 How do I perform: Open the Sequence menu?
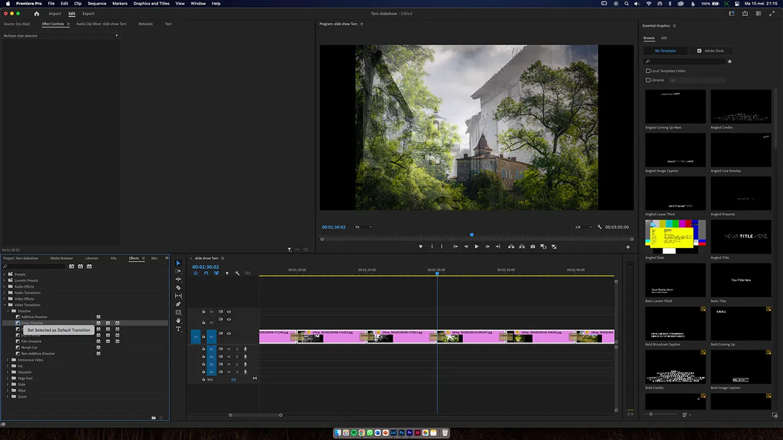tap(97, 4)
